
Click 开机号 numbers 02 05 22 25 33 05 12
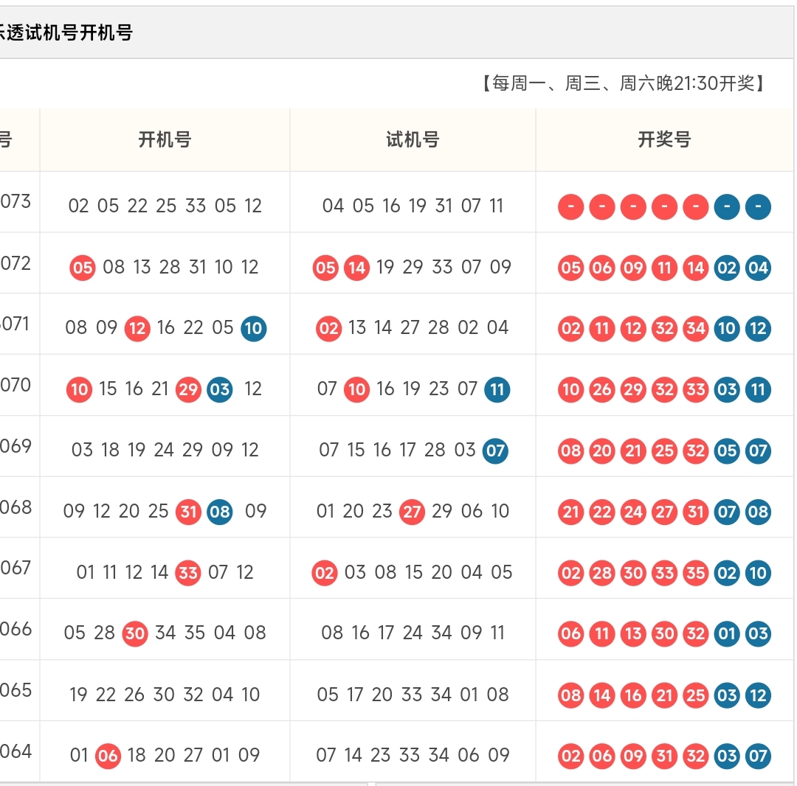tap(165, 206)
